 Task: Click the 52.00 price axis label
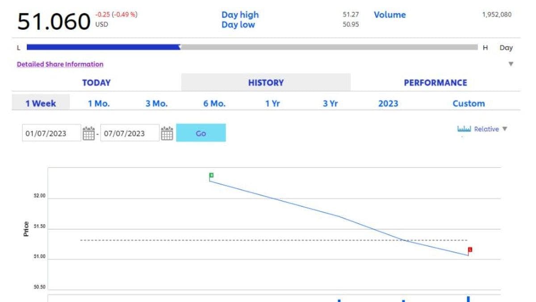point(40,196)
